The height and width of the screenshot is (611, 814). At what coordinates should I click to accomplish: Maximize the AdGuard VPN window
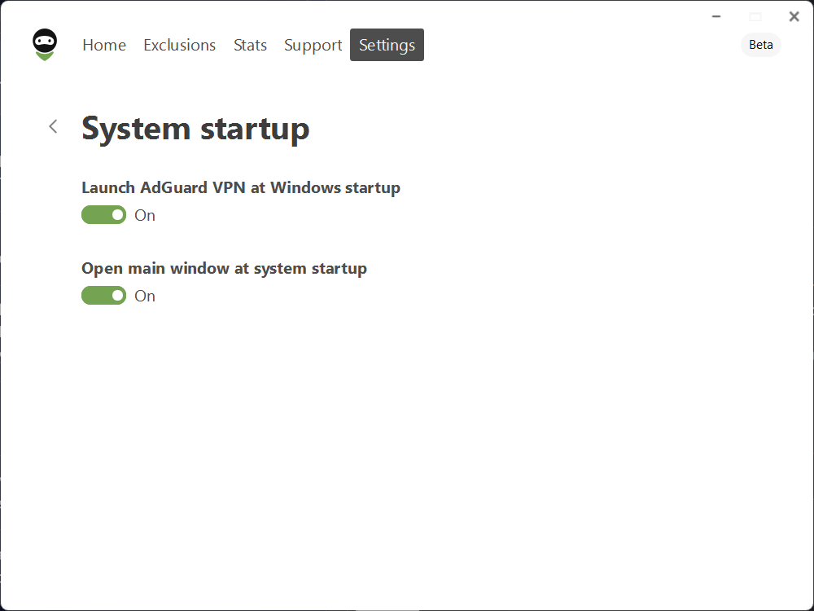click(755, 15)
